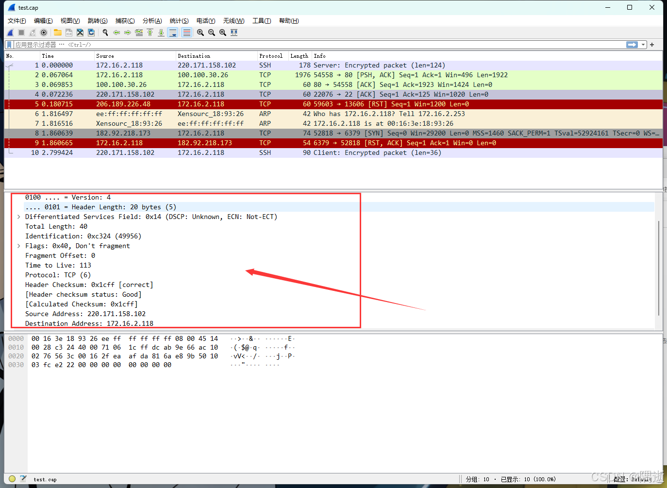Toggle auto-scroll during live capture

[172, 33]
